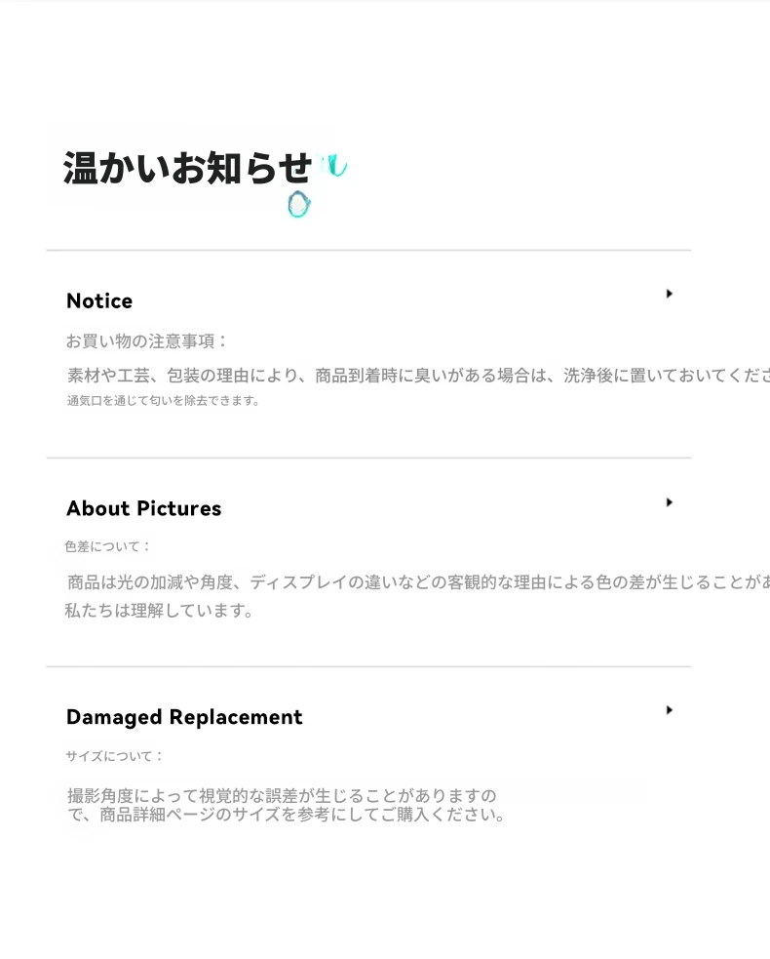Click the サイズについて subheading
The height and width of the screenshot is (959, 770).
pos(115,756)
